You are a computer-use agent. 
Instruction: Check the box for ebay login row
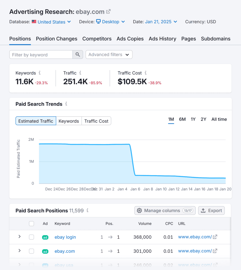coord(31,237)
